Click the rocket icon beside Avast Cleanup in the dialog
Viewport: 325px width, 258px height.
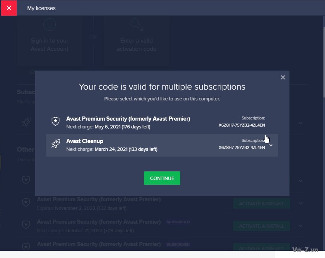(x=55, y=144)
